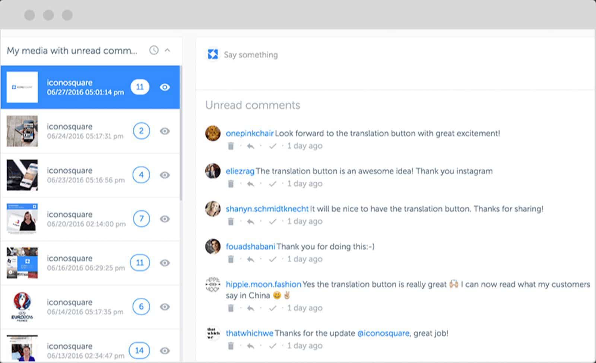Open the Euro 2016 post thumbnail
Viewport: 596px width, 363px height.
click(22, 307)
